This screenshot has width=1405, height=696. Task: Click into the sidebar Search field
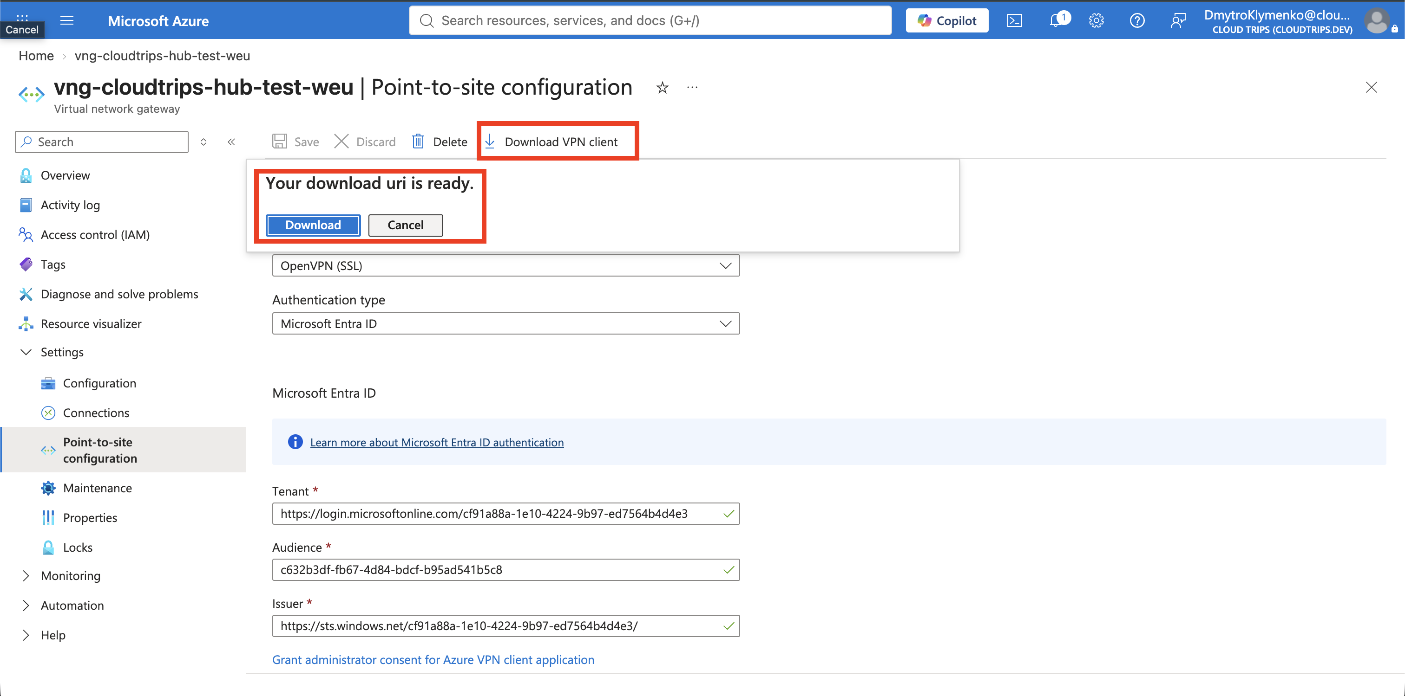102,142
